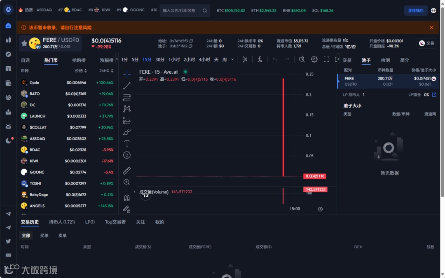This screenshot has width=445, height=278.
Task: Open the Twitter link in sidebar
Action: (8, 241)
